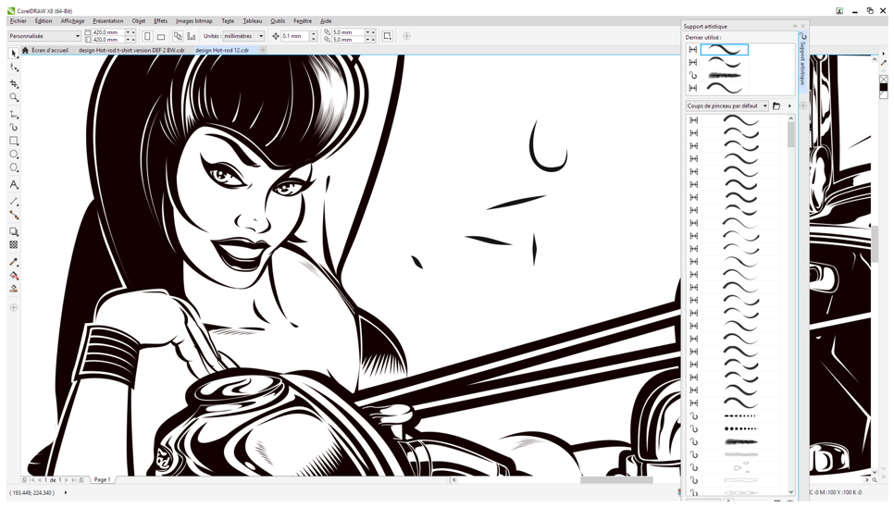Choose the Artistic Media tool in toolbox
The height and width of the screenshot is (508, 894).
point(14,127)
